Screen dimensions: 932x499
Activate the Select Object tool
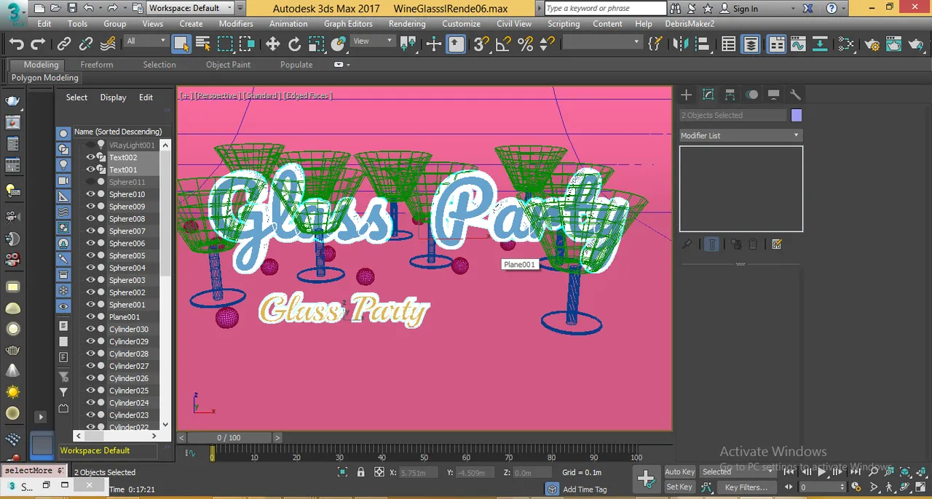pos(181,44)
